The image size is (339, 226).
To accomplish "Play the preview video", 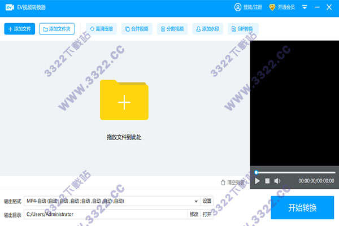I will 257,181.
